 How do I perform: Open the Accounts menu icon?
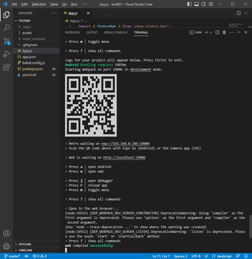click(x=6, y=234)
